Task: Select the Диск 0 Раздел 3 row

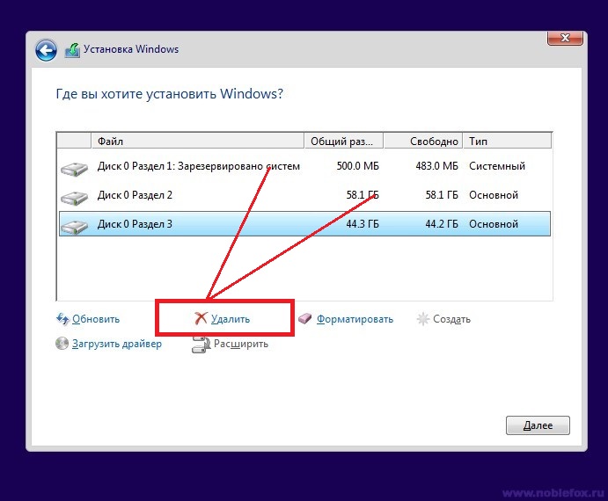Action: 304,224
